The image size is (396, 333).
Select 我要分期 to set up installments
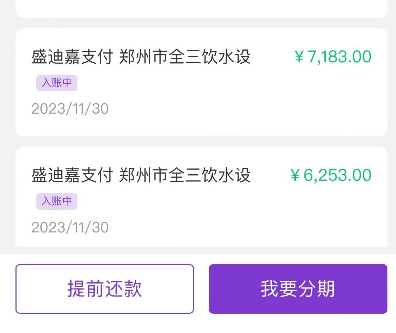pyautogui.click(x=298, y=289)
